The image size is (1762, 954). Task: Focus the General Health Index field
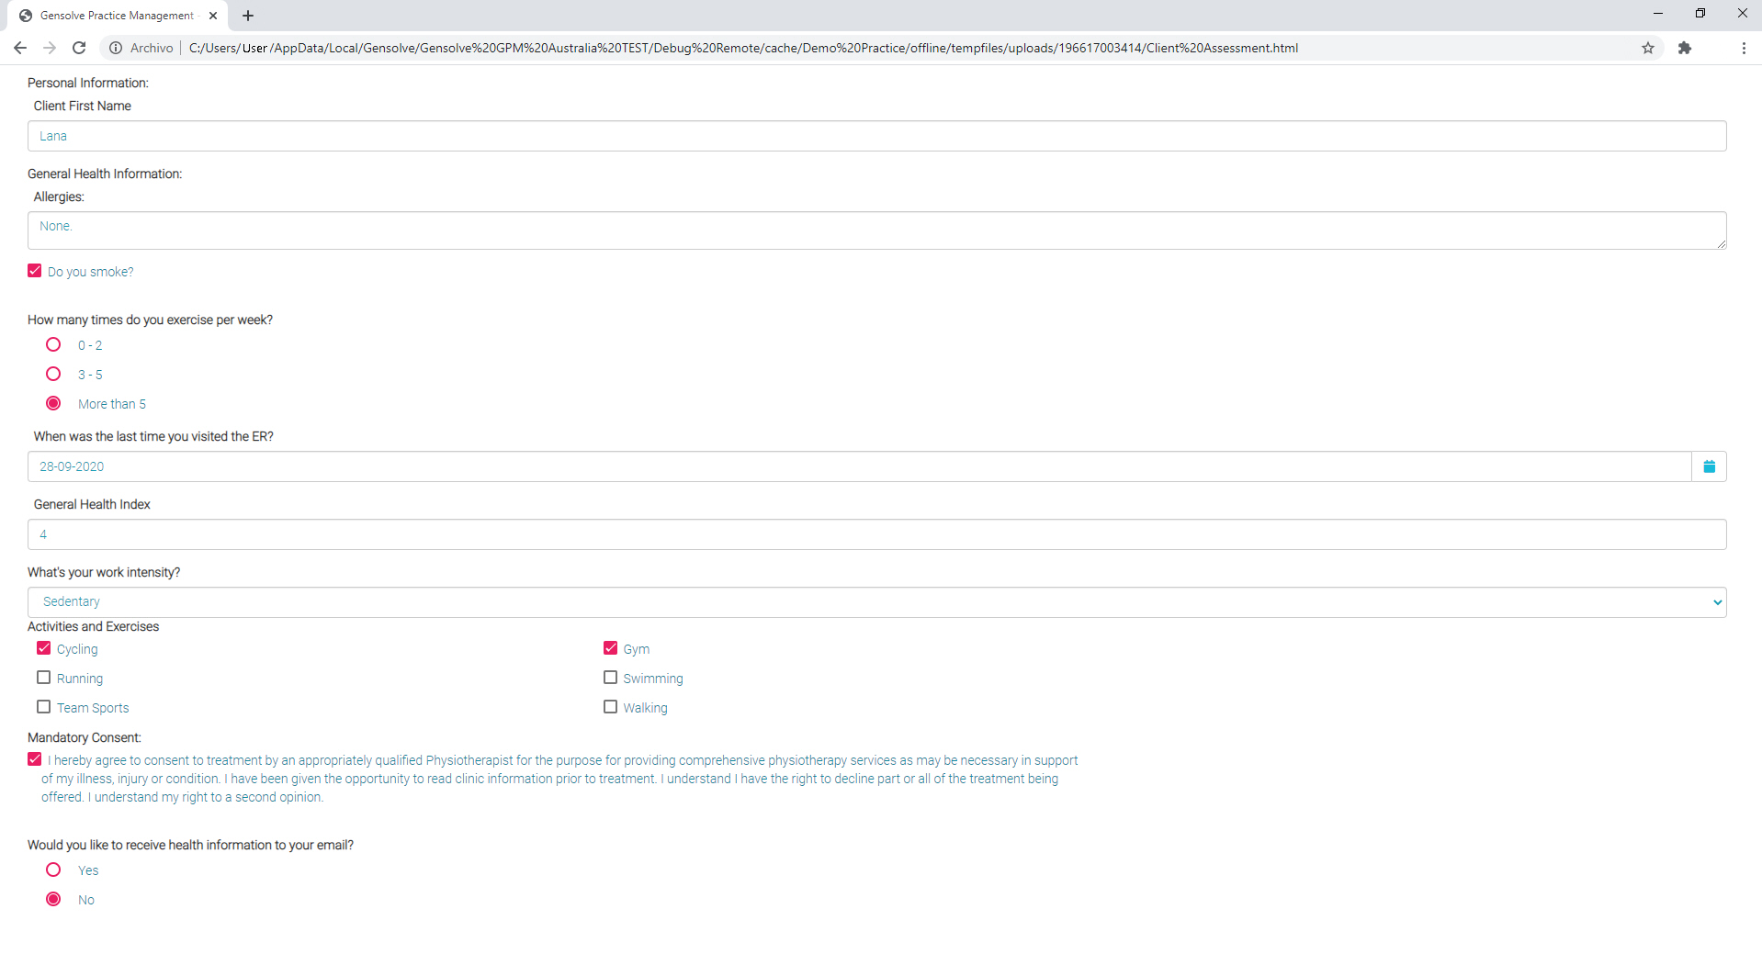coord(876,534)
